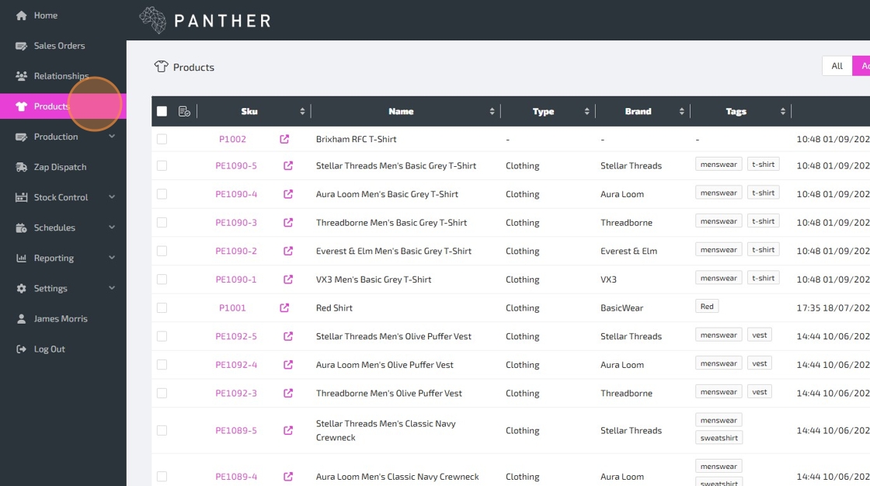Expand the Settings submenu chevron
Viewport: 870px width, 486px height.
(x=112, y=288)
